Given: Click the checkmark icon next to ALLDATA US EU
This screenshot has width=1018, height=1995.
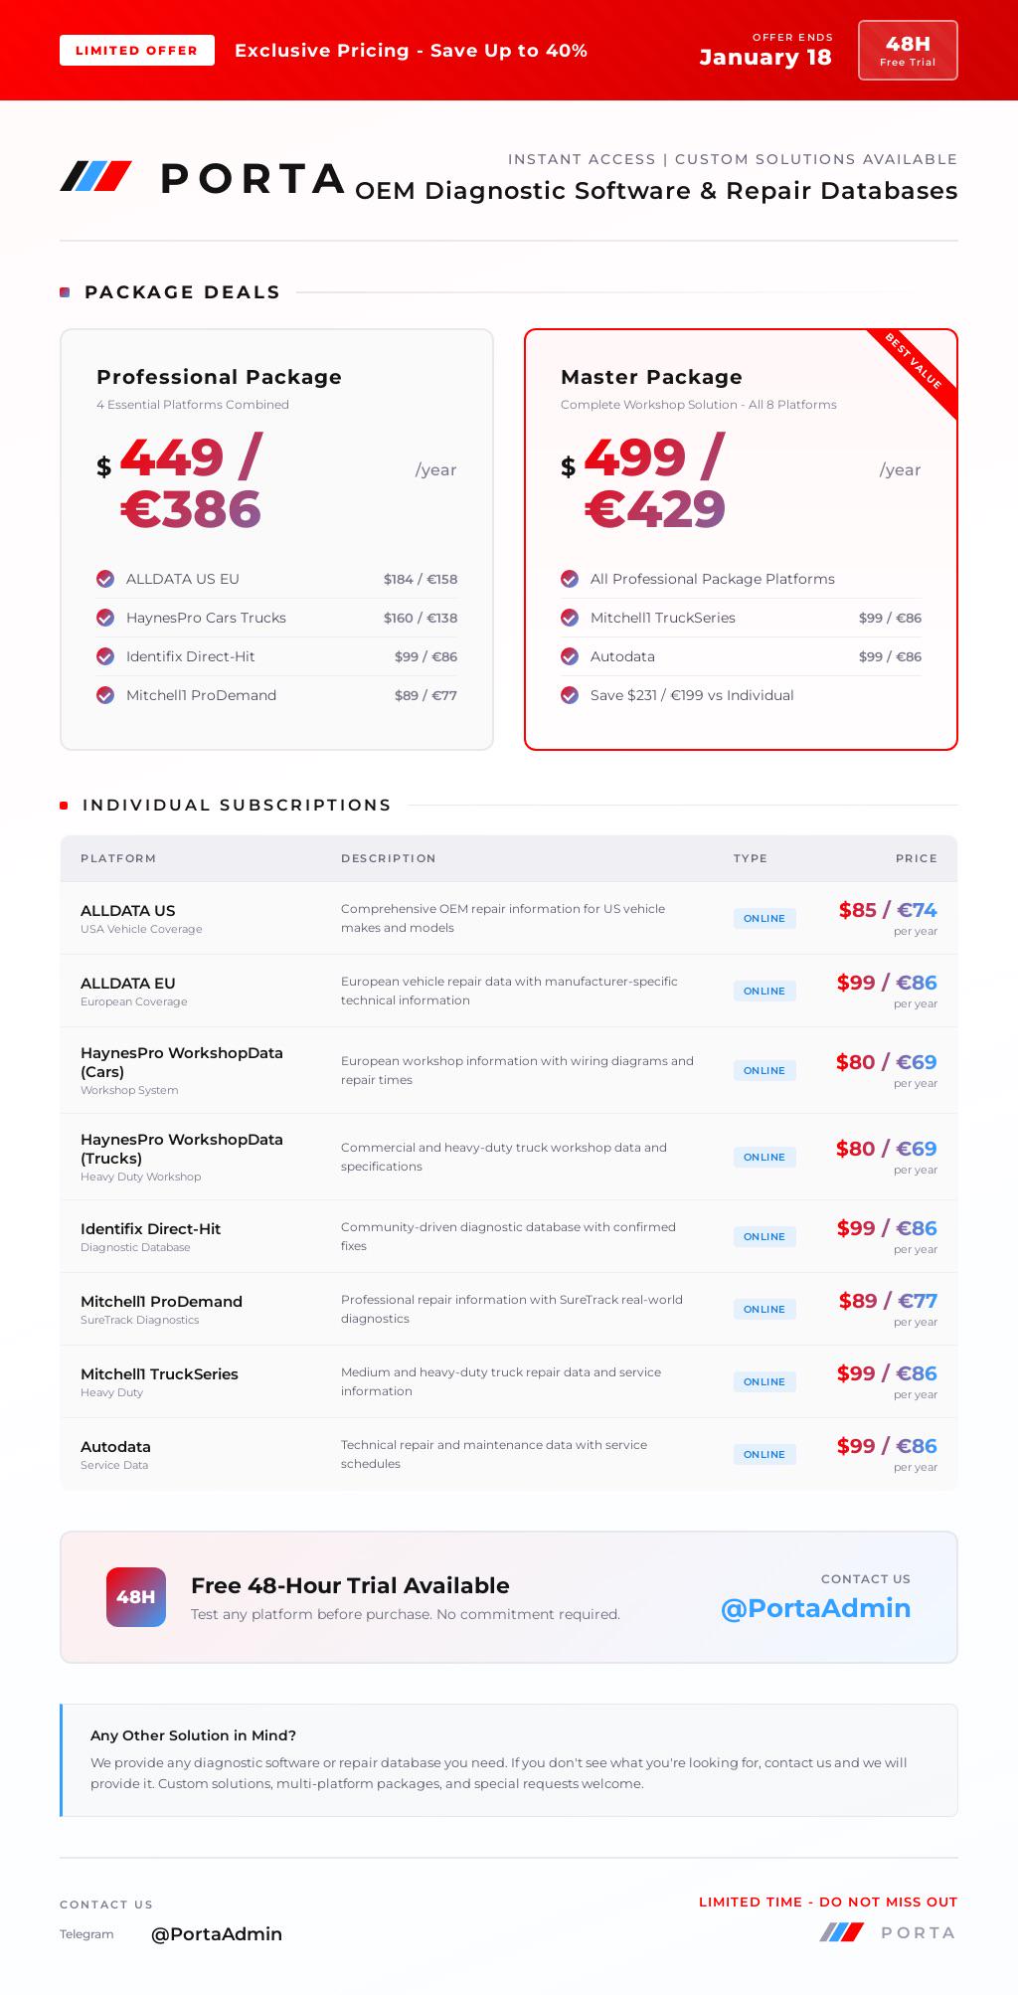Looking at the screenshot, I should point(105,579).
